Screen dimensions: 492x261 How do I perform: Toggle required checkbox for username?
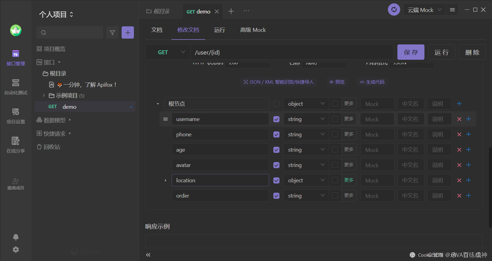[276, 119]
